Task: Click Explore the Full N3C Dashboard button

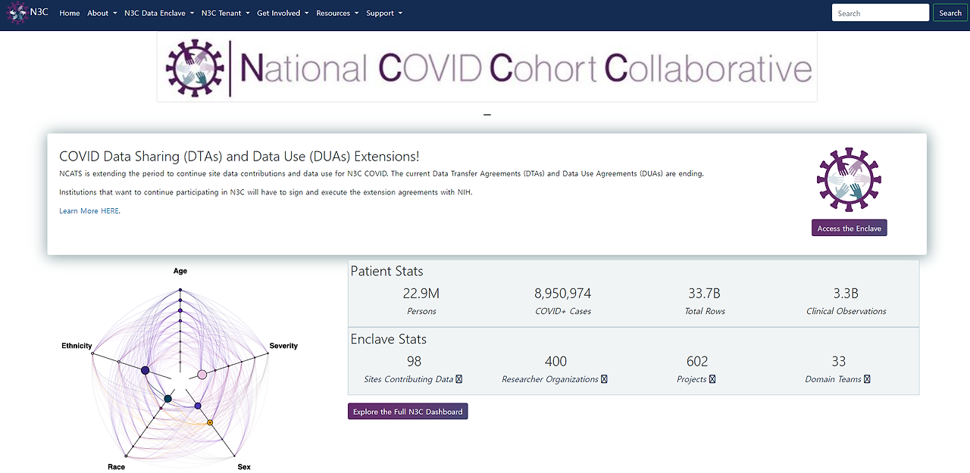Action: (x=408, y=412)
